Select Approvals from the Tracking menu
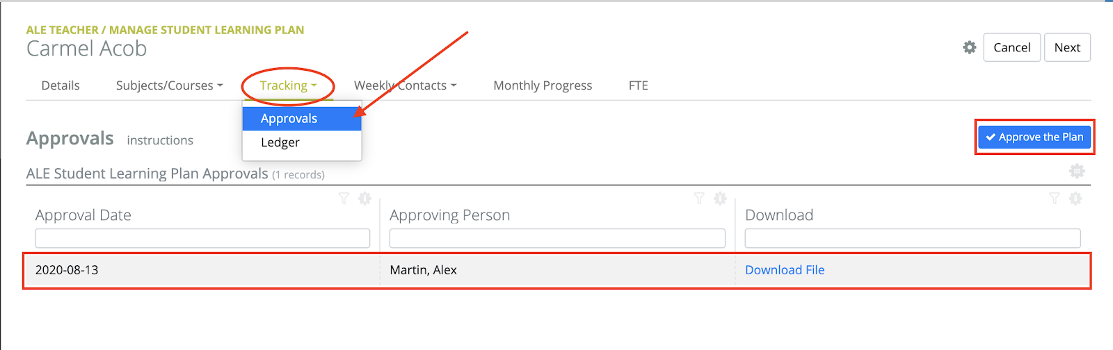 click(x=289, y=119)
